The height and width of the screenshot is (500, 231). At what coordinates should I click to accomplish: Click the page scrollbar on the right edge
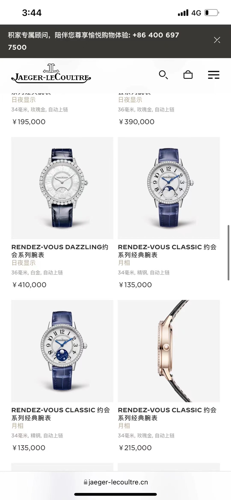[229, 252]
